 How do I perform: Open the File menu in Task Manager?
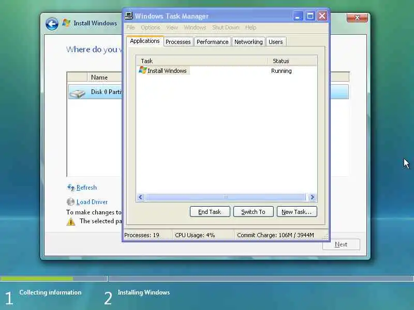pos(130,27)
